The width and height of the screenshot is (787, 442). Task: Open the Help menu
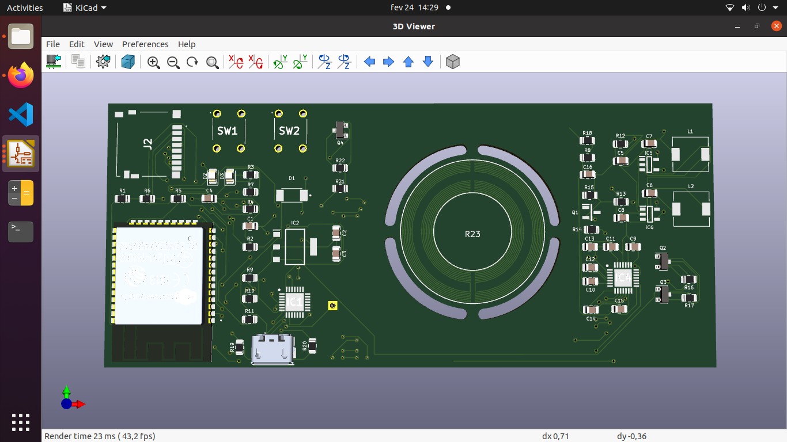187,44
